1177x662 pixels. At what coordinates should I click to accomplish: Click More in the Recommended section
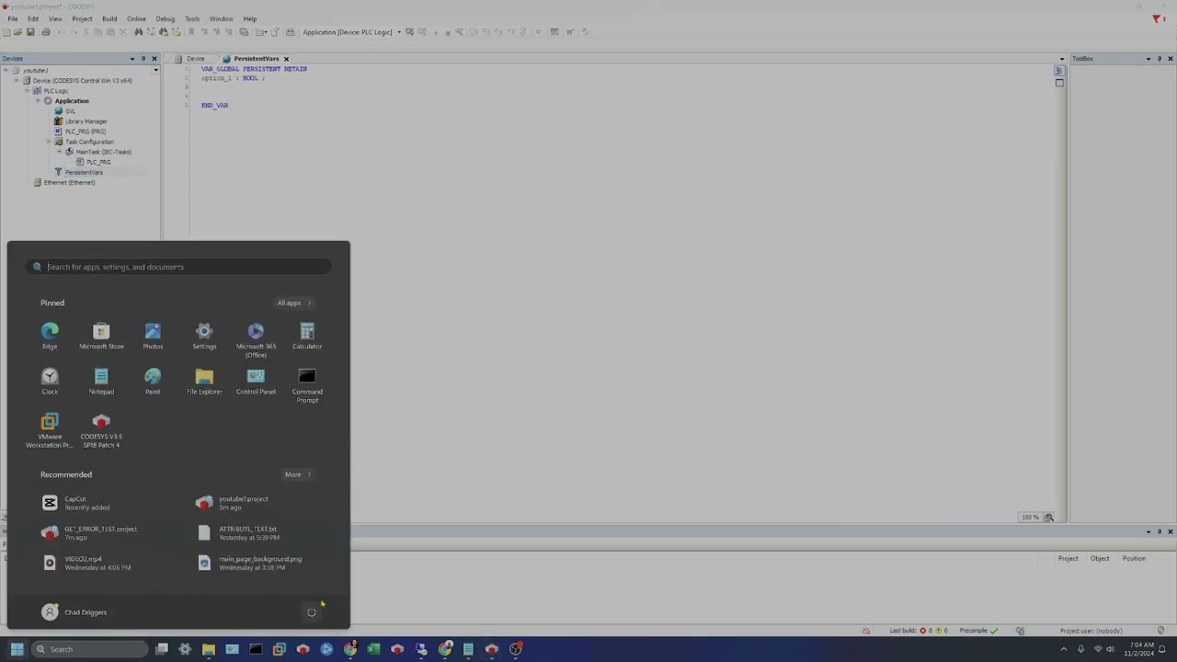[298, 474]
